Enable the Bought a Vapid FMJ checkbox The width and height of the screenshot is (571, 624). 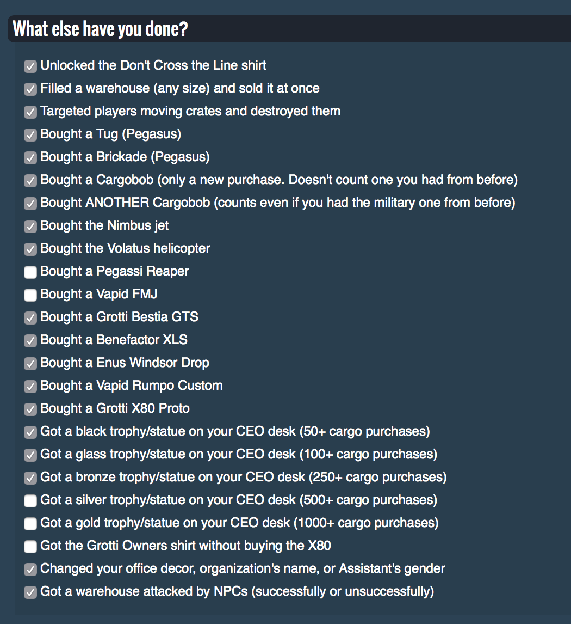[x=30, y=295]
